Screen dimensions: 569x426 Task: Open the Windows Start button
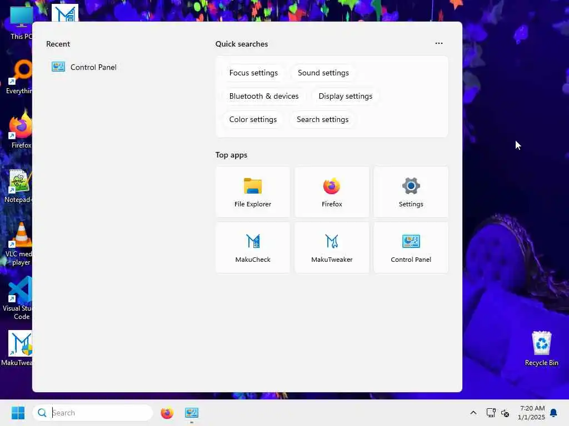(x=18, y=413)
